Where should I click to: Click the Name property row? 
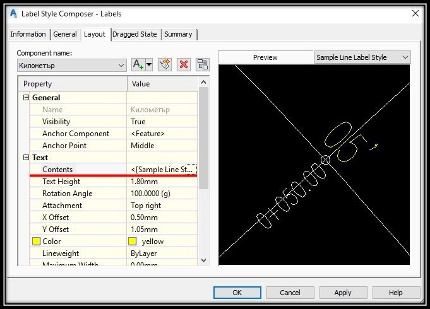[113, 110]
